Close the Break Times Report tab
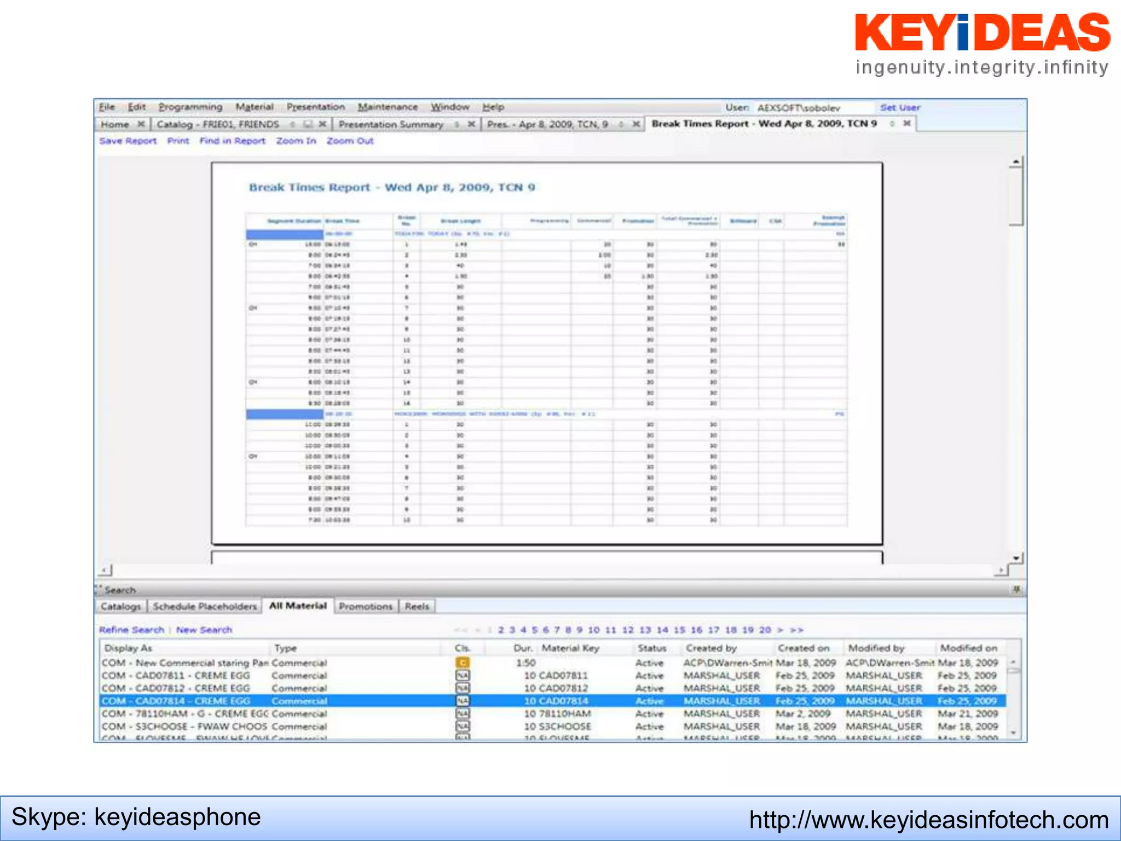This screenshot has width=1121, height=841. (x=907, y=123)
